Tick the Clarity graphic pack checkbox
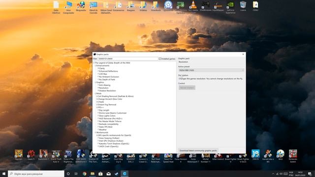Viewport: 315px width, 177px height. (98, 68)
